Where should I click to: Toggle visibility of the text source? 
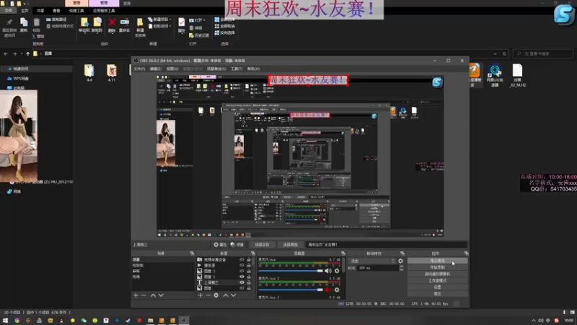[x=242, y=282]
